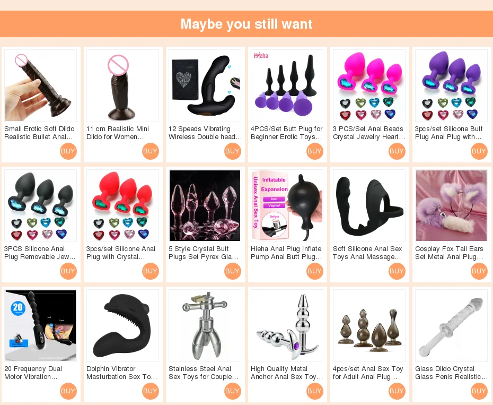Click BUY for Glass Crystal item in last row

pos(479,391)
